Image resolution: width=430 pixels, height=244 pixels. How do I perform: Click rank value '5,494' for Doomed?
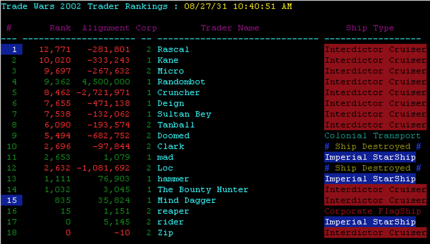[x=57, y=135]
